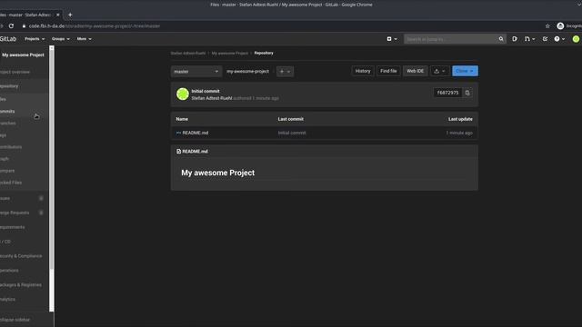Screen dimensions: 582x327
Task: Click the Repository breadcrumb
Action: 264,53
